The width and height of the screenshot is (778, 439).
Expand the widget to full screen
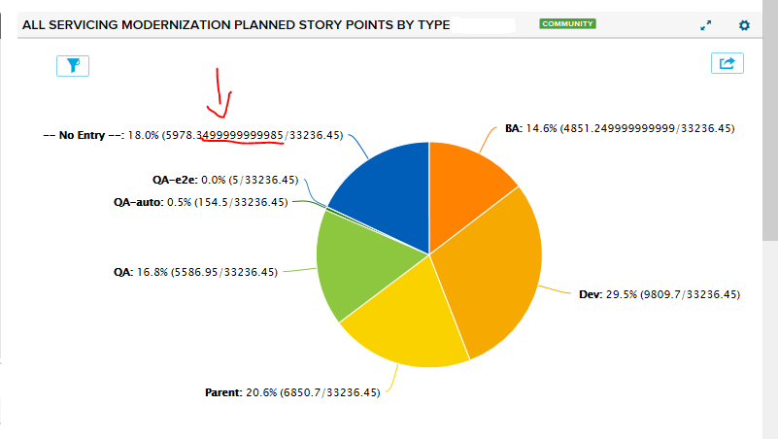coord(706,25)
